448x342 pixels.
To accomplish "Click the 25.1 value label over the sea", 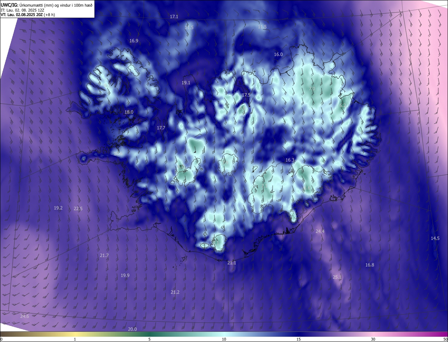I will [337, 277].
